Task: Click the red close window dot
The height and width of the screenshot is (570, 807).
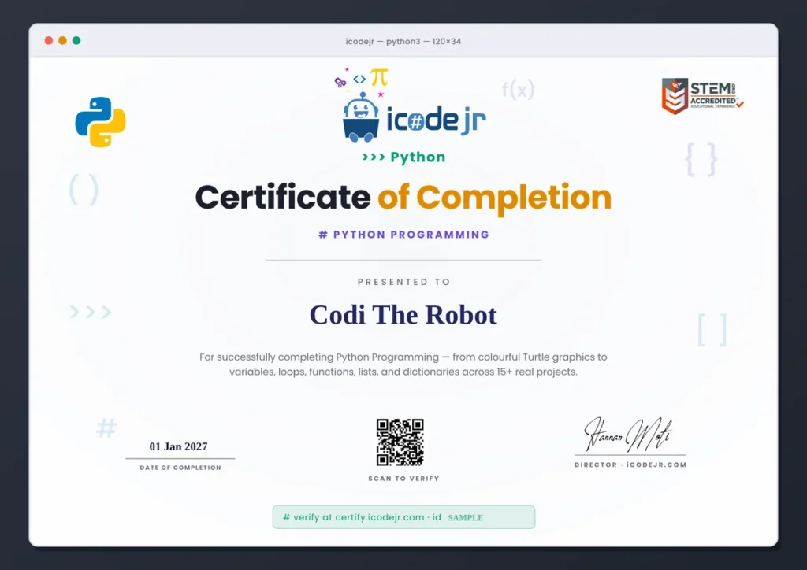Action: pyautogui.click(x=49, y=41)
